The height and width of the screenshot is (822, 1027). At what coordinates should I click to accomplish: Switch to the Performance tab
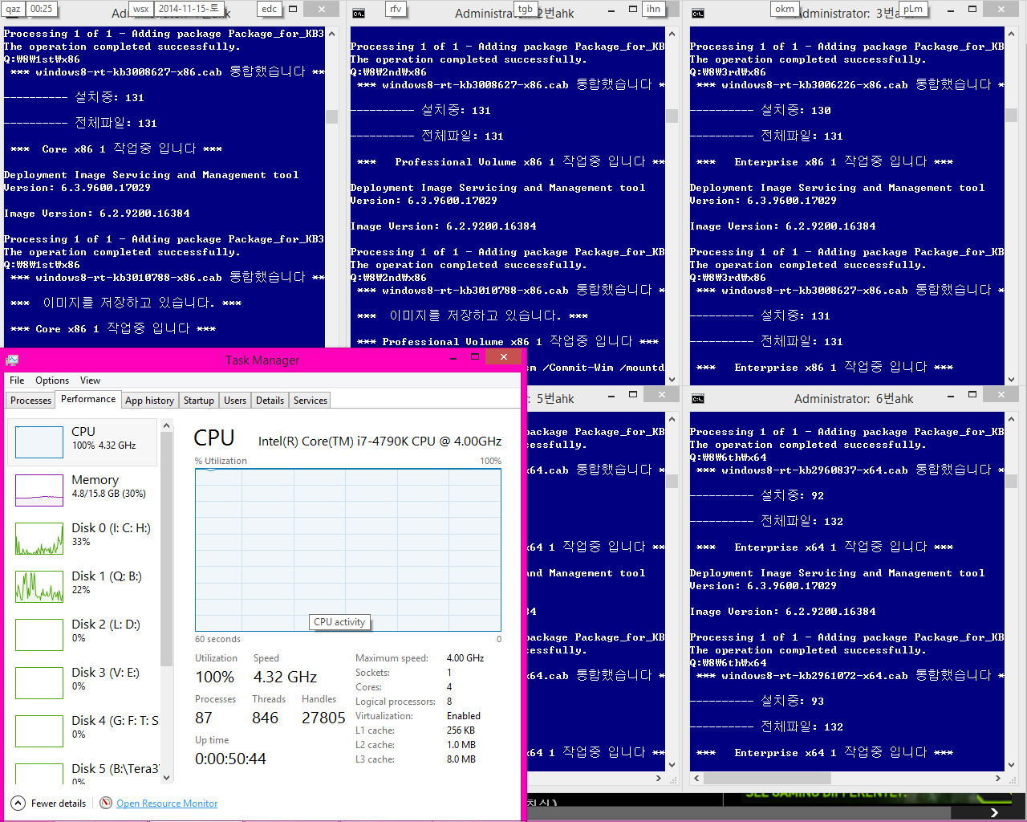[x=88, y=399]
